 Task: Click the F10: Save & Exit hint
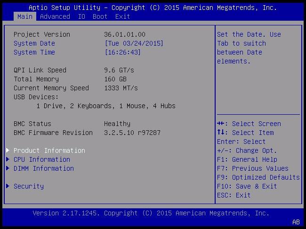pos(247,186)
